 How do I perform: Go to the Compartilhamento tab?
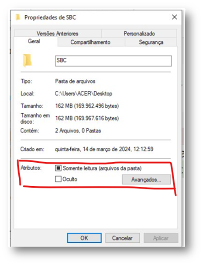pos(91,42)
